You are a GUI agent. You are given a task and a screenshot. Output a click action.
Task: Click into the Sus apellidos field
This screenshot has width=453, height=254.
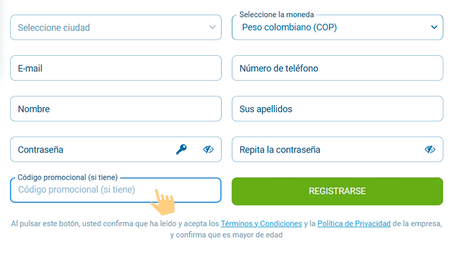pos(337,109)
